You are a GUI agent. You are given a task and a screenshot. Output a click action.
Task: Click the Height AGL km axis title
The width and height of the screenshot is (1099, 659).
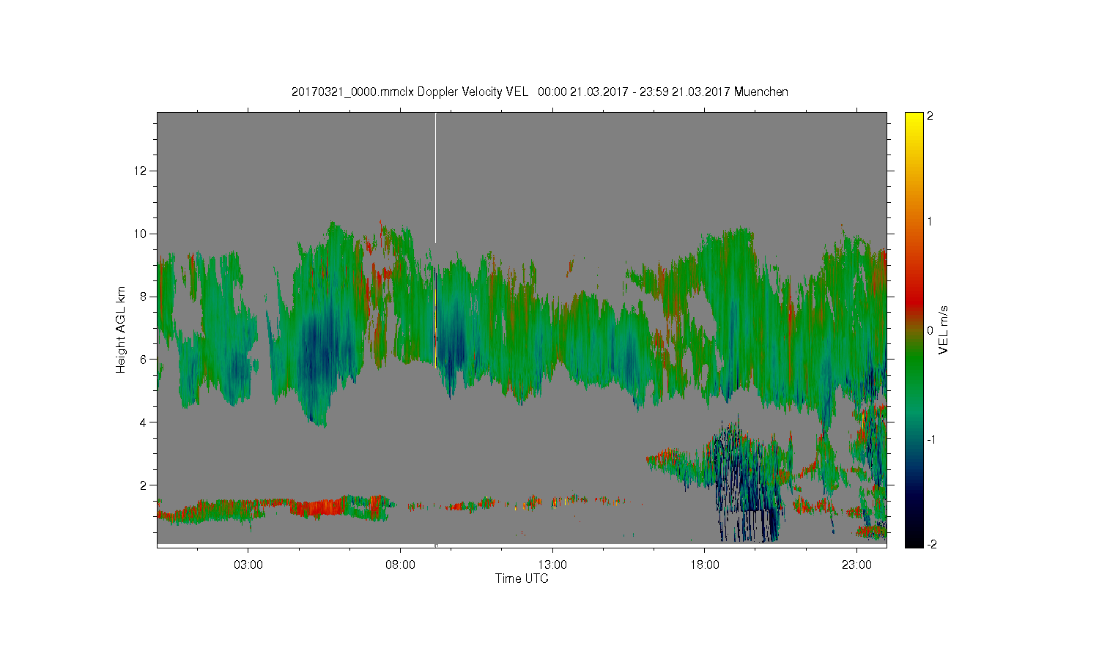(x=121, y=329)
